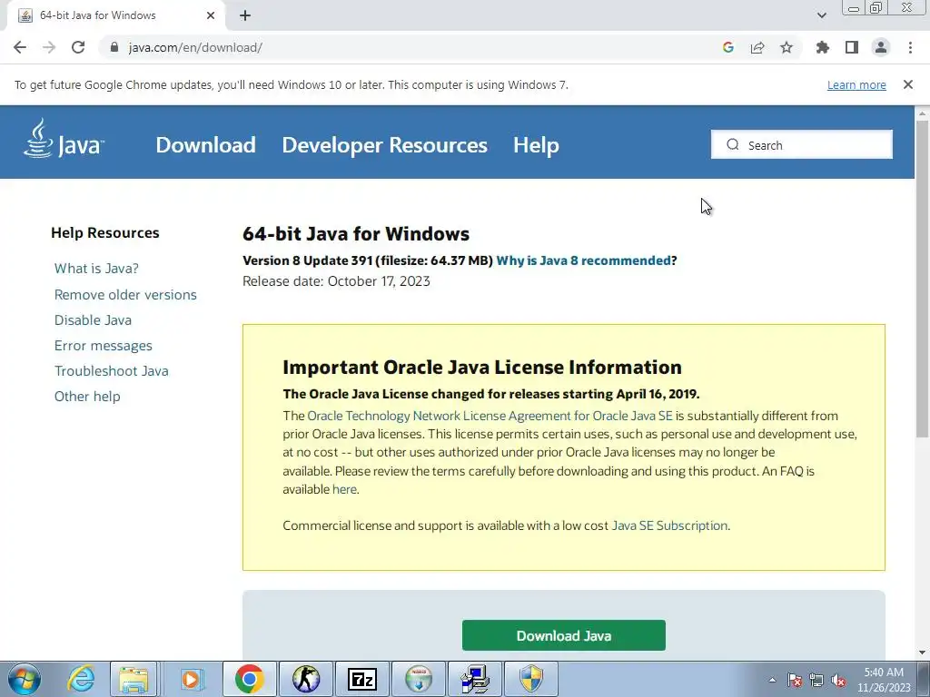Click the forward navigation arrow
Screen dimensions: 930x697
point(49,47)
